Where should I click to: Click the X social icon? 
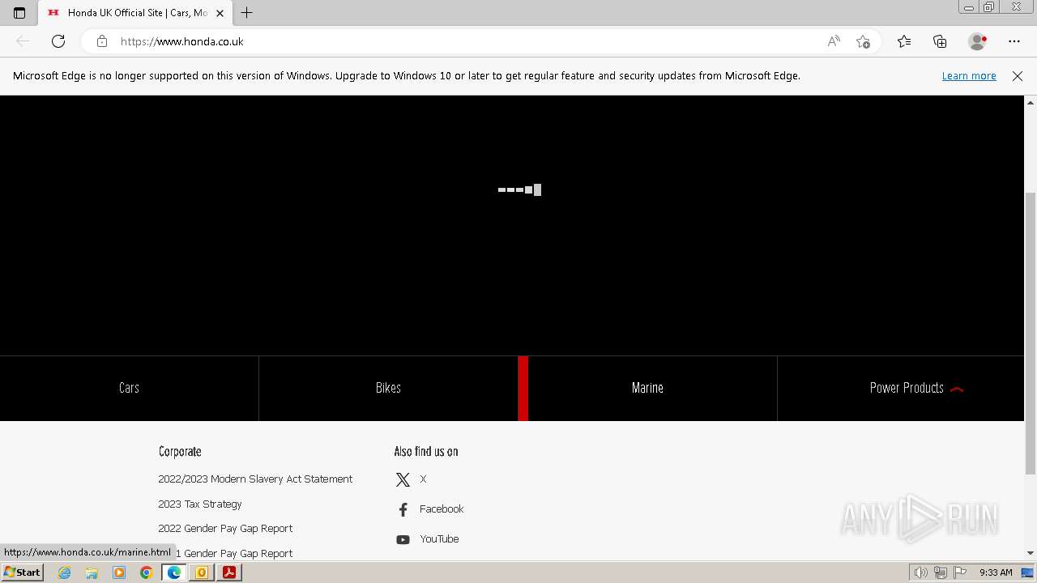point(403,479)
